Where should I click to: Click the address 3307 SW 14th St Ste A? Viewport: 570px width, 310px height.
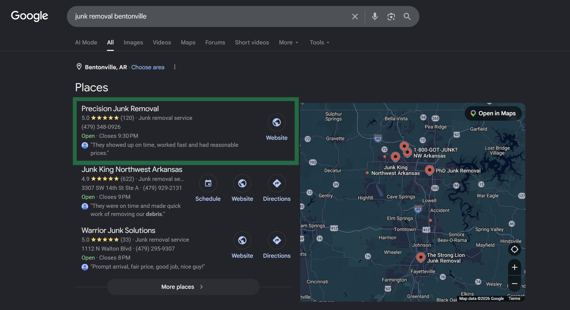[x=110, y=188]
